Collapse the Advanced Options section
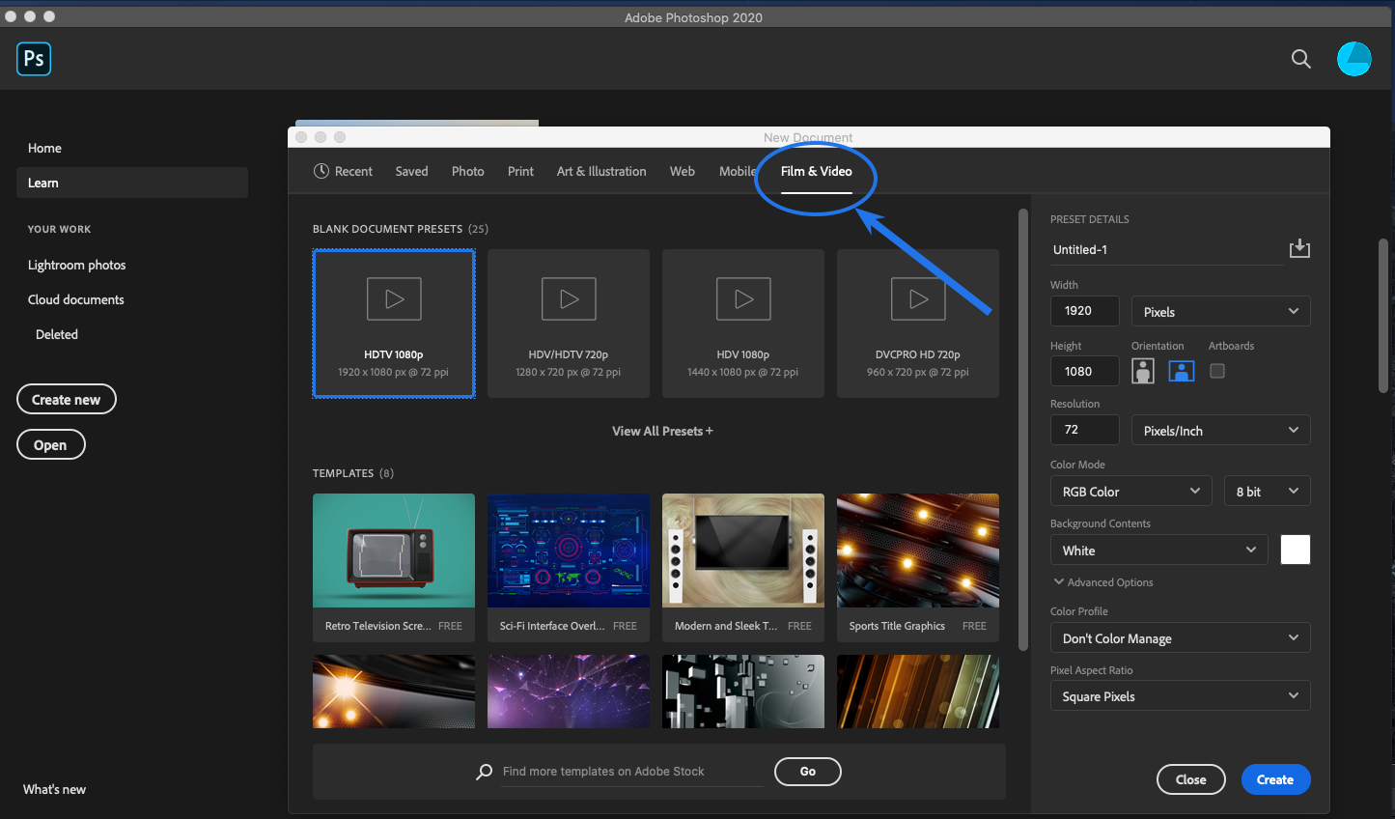 (1103, 582)
